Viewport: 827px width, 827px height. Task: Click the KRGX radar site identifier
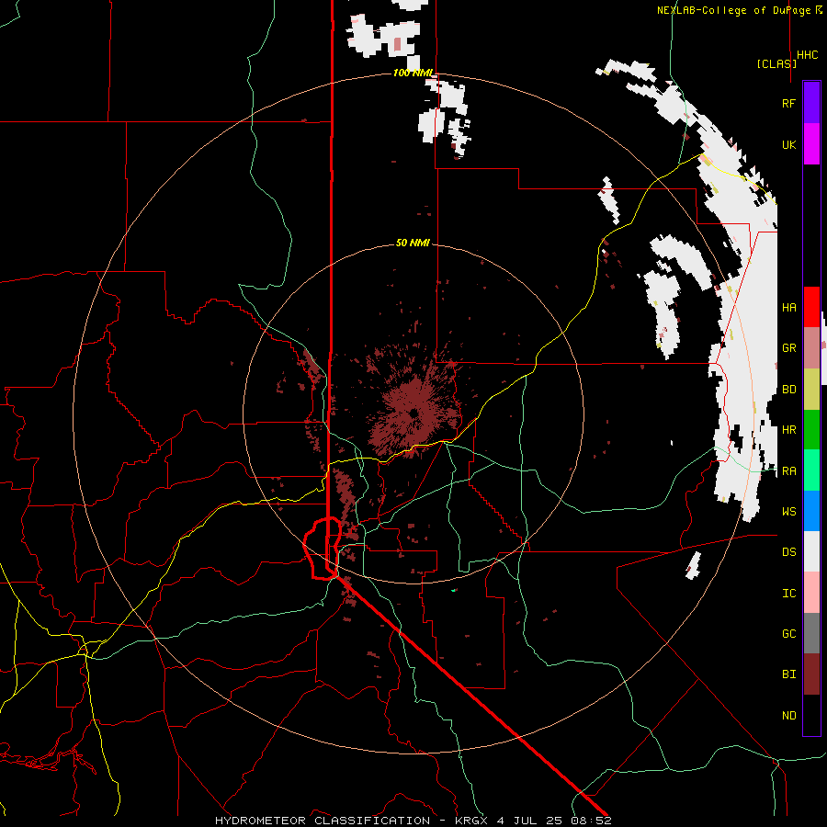pyautogui.click(x=473, y=821)
